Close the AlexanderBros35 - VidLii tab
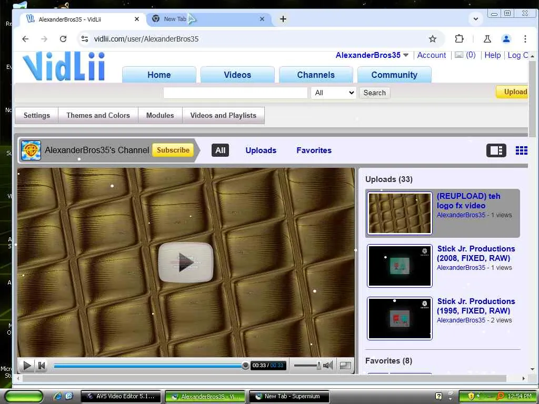The height and width of the screenshot is (404, 539). point(136,19)
